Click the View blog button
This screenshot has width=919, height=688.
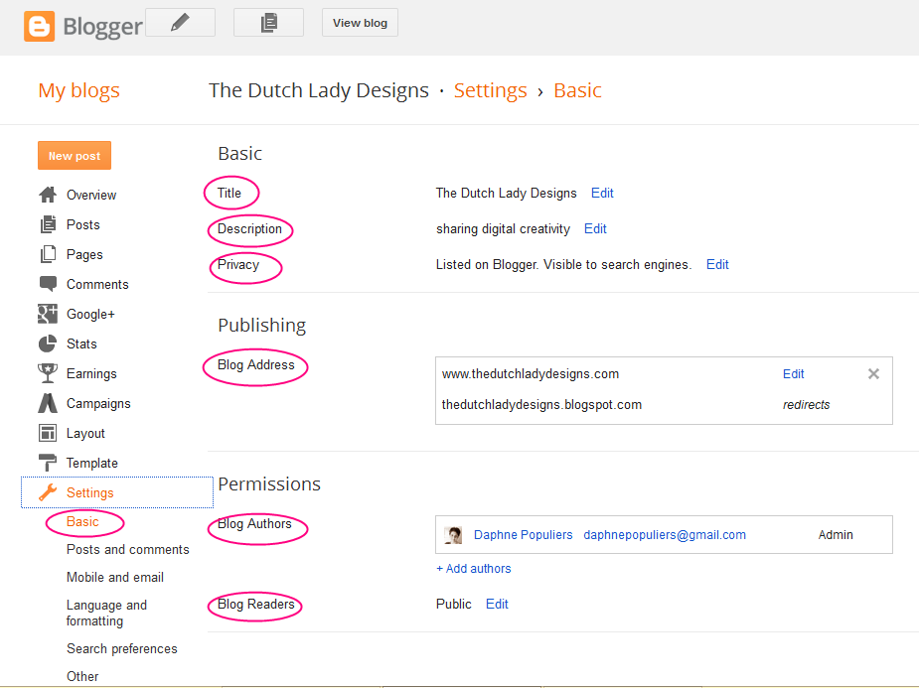[360, 23]
